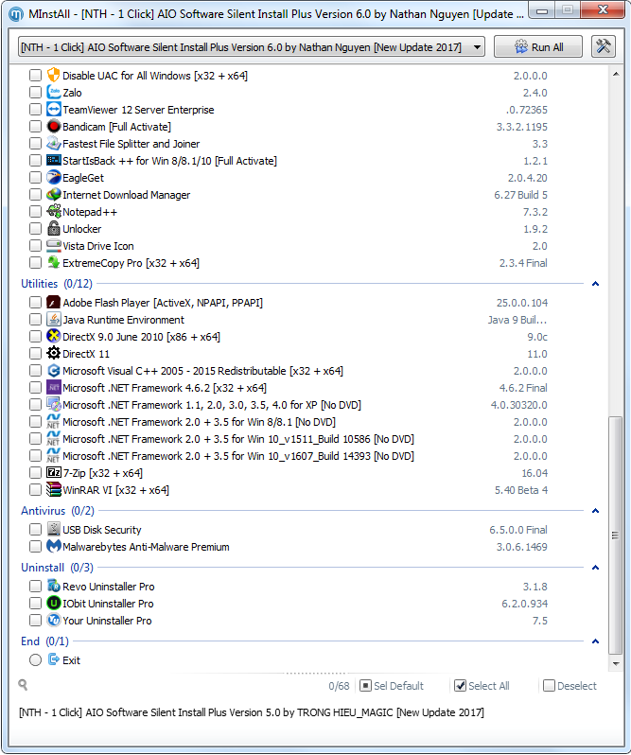
Task: Click the 7-Zip icon
Action: [x=53, y=472]
